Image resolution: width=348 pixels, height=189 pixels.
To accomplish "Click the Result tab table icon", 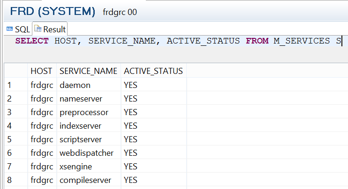I will click(x=38, y=29).
